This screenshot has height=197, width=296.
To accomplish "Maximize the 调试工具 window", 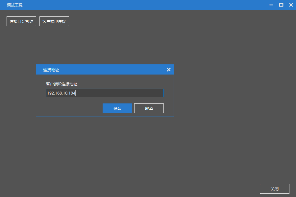I will (281, 5).
